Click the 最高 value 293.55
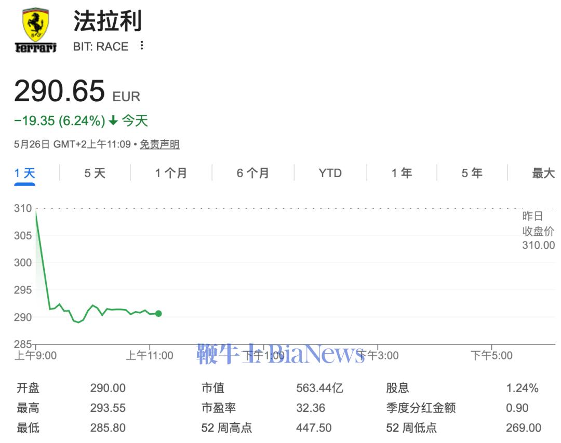The width and height of the screenshot is (561, 443). pyautogui.click(x=108, y=408)
